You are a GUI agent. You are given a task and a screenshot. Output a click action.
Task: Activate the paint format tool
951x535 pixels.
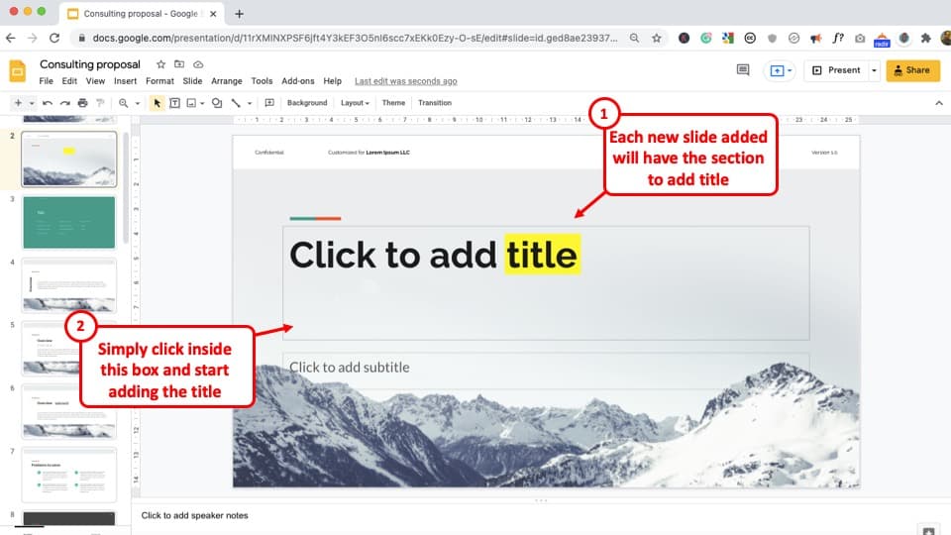pos(101,103)
